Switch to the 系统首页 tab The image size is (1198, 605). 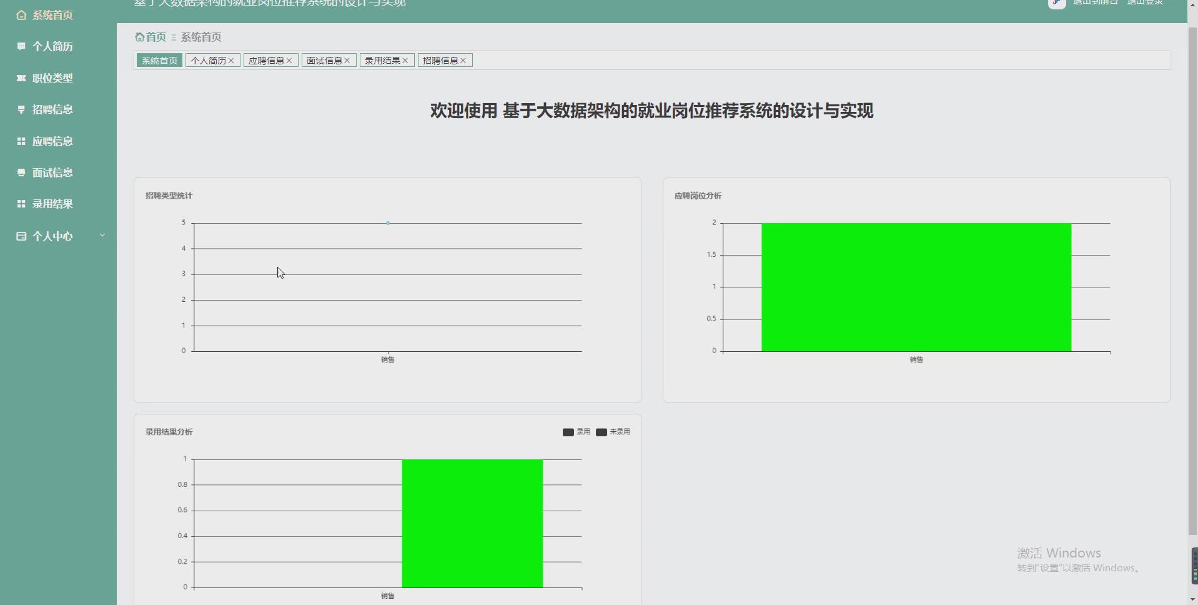(159, 61)
